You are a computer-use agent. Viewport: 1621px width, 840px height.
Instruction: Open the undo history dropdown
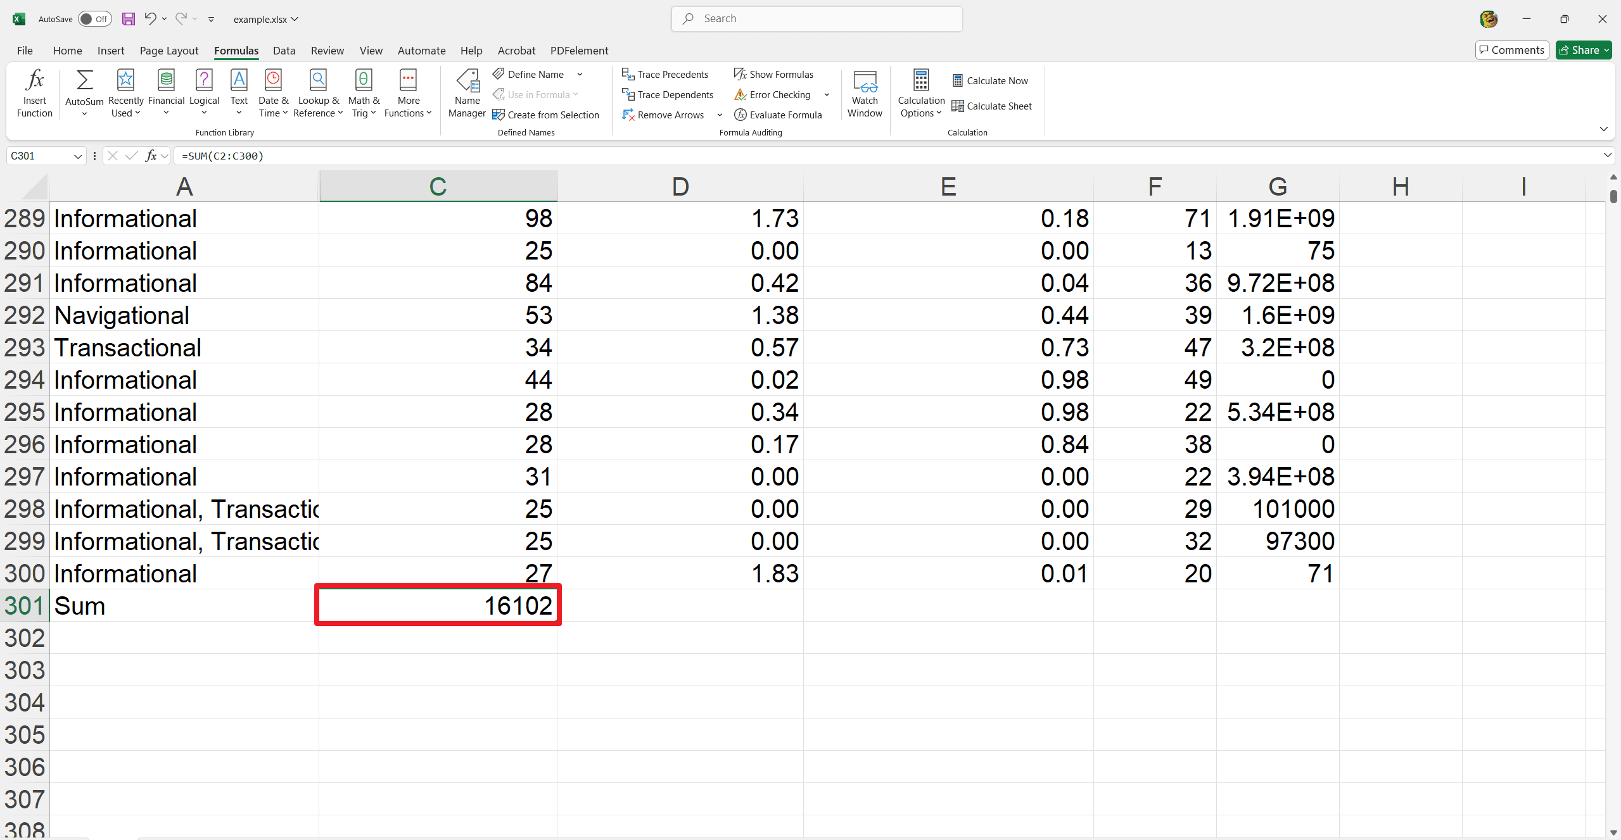coord(165,18)
